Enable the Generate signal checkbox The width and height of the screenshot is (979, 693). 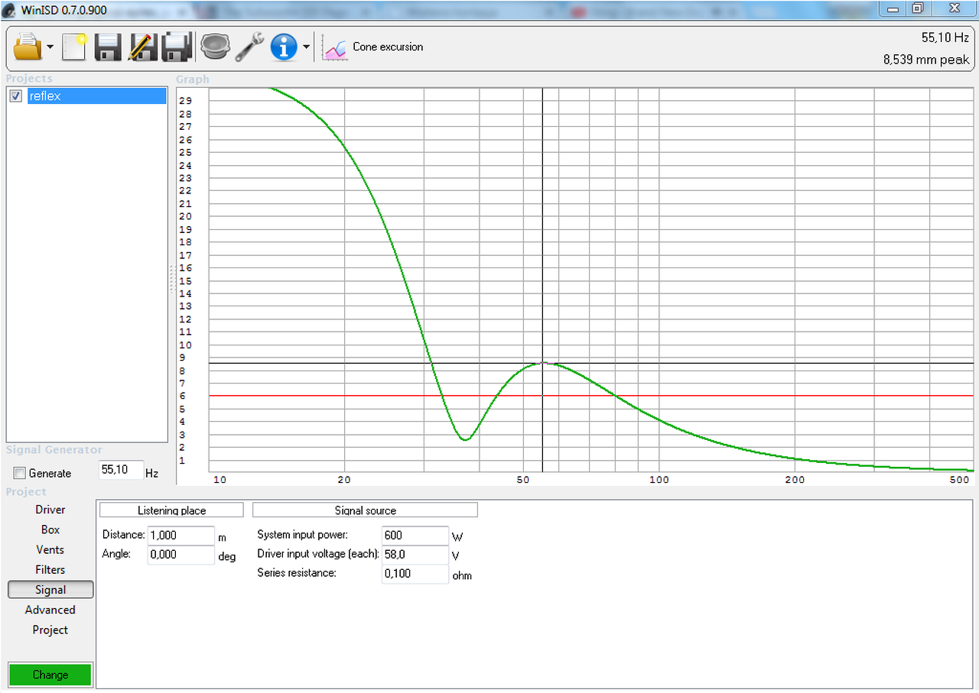[x=20, y=474]
